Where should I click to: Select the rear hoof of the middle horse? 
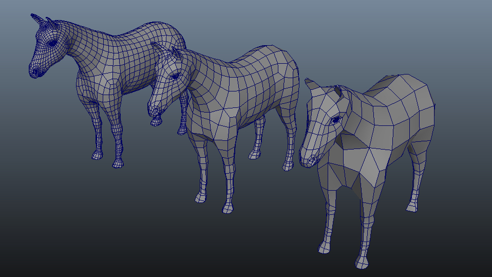[x=288, y=166]
